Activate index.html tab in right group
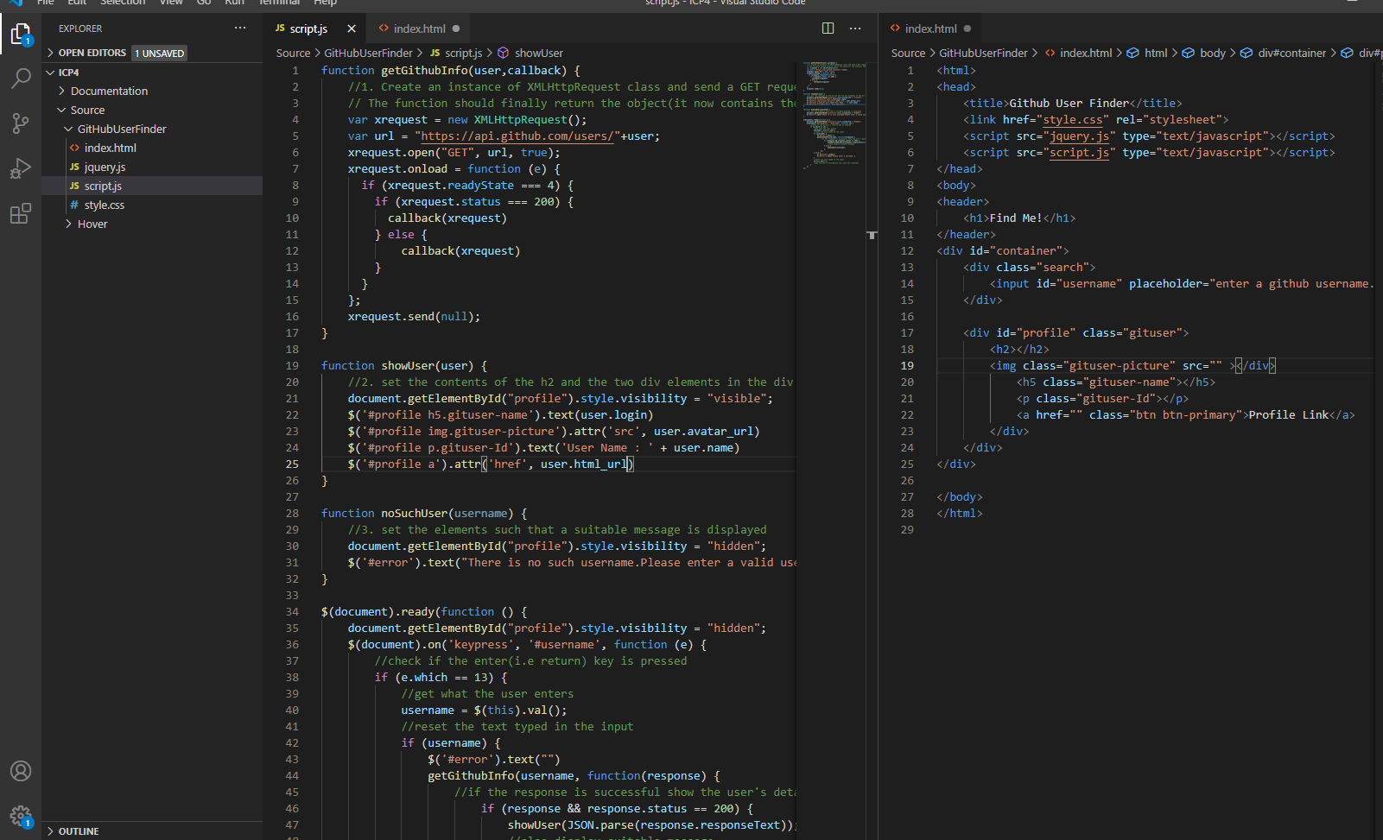The image size is (1383, 840). pos(930,28)
